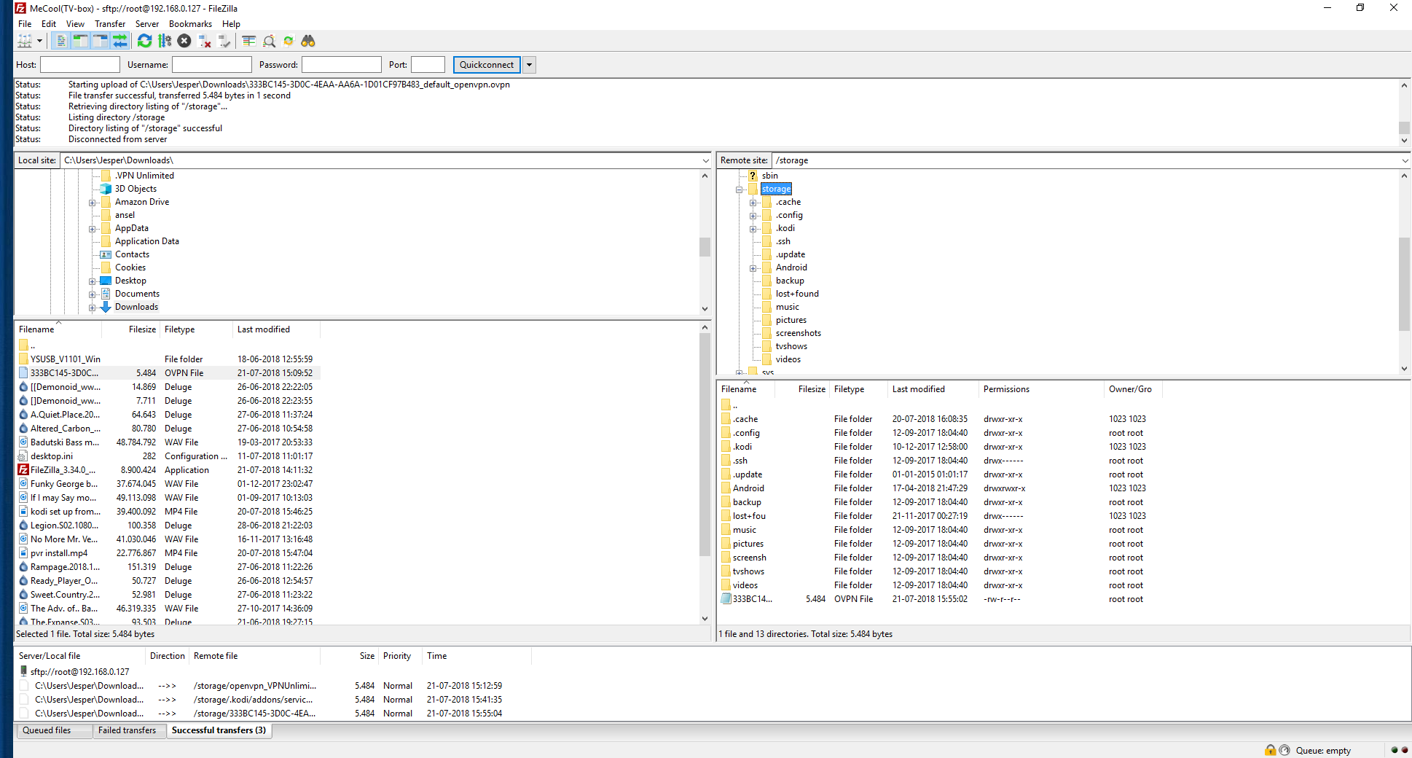Sort remote files by Permissions column

click(x=1006, y=389)
